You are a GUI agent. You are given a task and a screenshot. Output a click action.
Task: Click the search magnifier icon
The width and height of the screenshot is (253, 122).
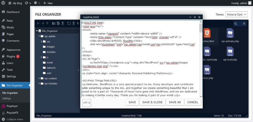point(236,24)
